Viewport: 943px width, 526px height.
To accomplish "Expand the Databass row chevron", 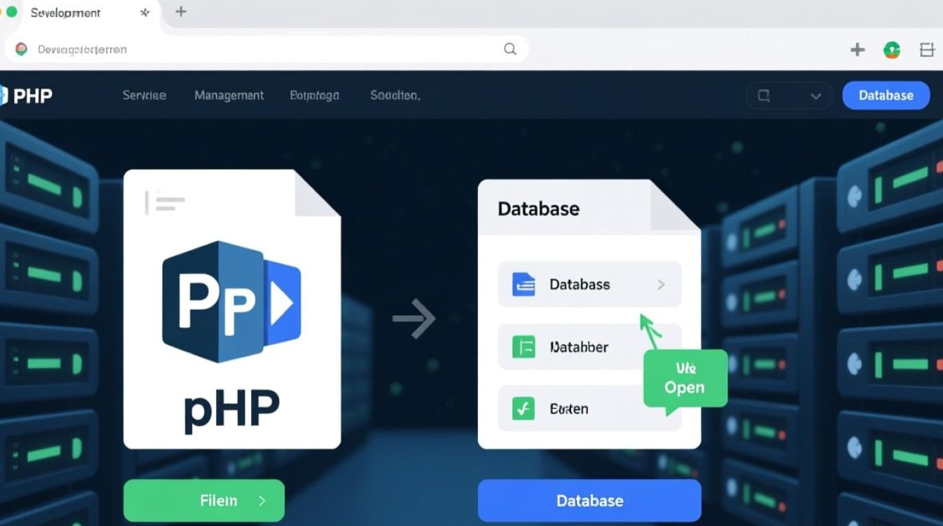I will tap(661, 285).
